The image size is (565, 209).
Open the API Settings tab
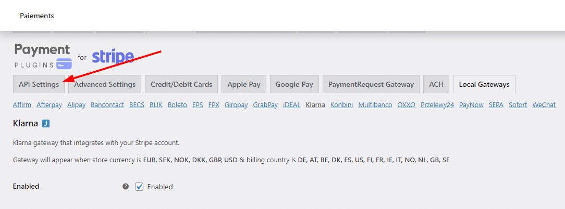coord(39,85)
